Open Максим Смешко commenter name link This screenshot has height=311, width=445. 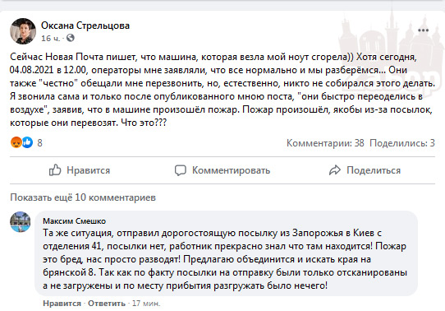tap(75, 220)
